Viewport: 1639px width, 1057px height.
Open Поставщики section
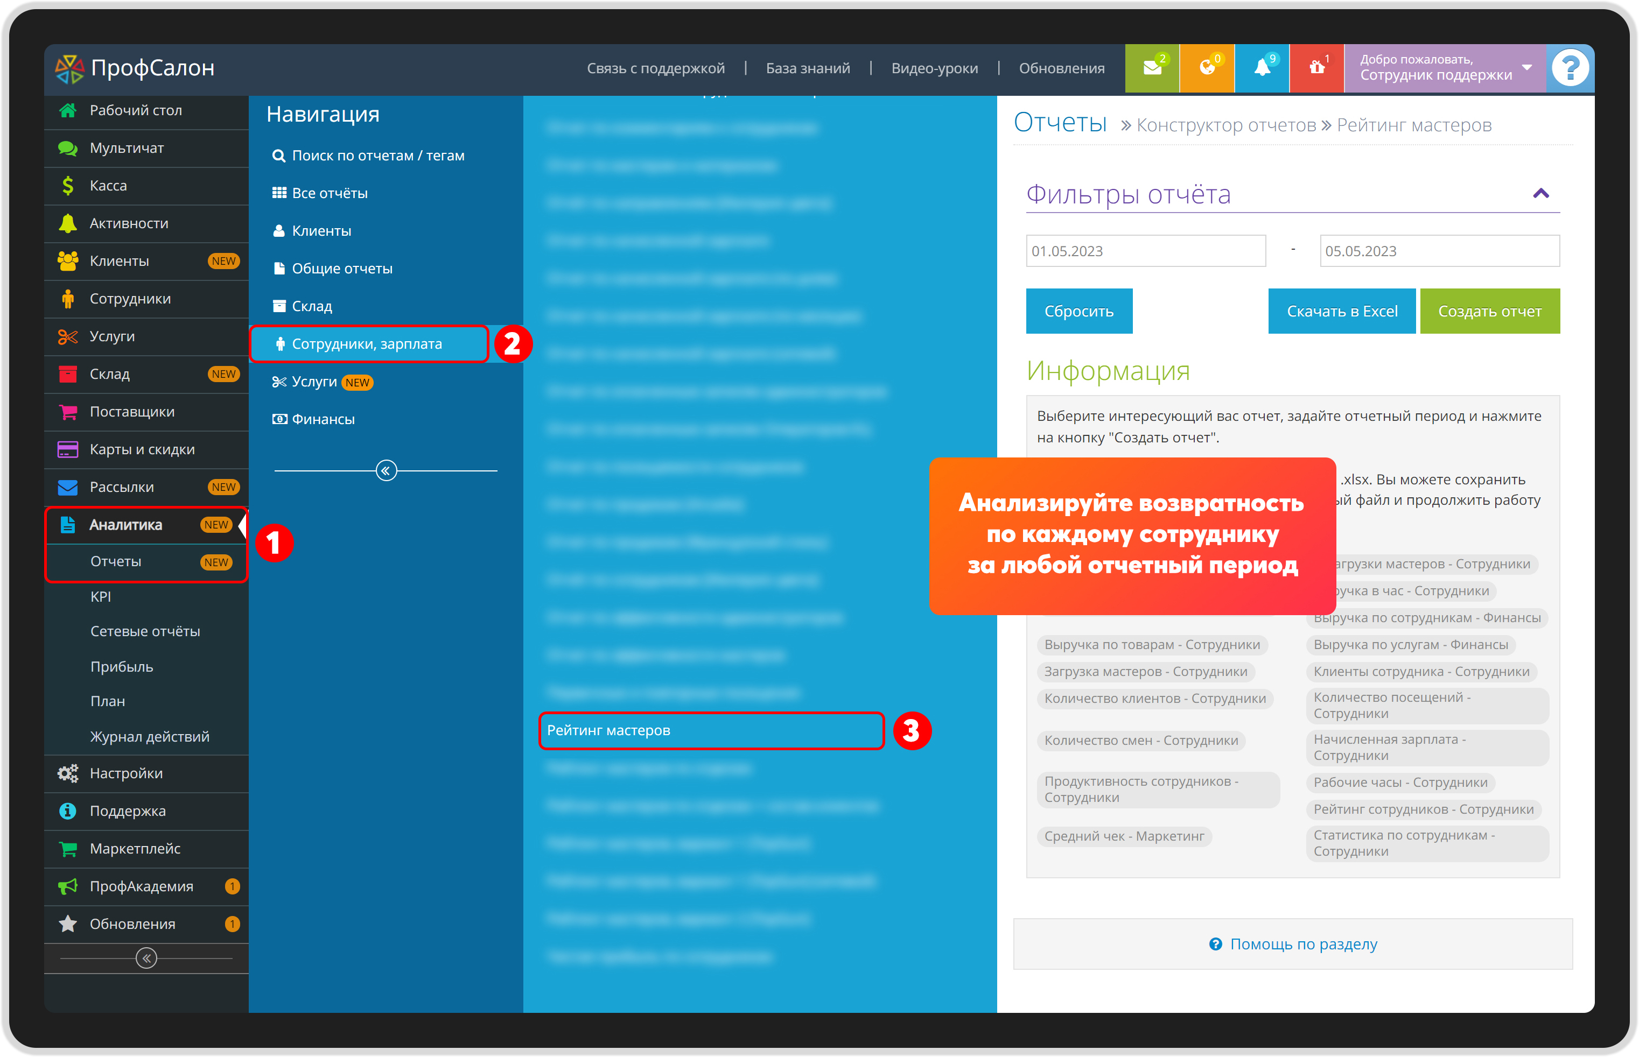(146, 412)
